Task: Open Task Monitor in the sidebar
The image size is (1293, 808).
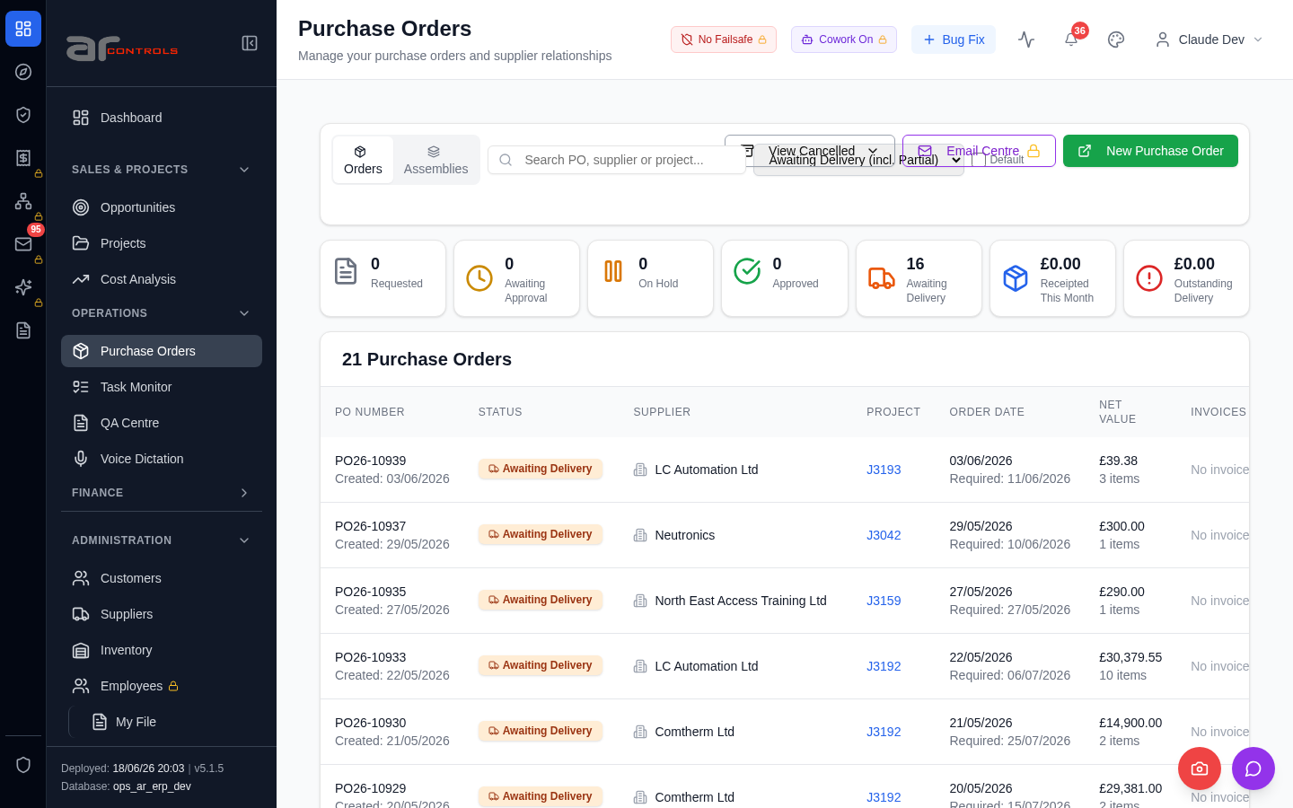Action: [162, 387]
